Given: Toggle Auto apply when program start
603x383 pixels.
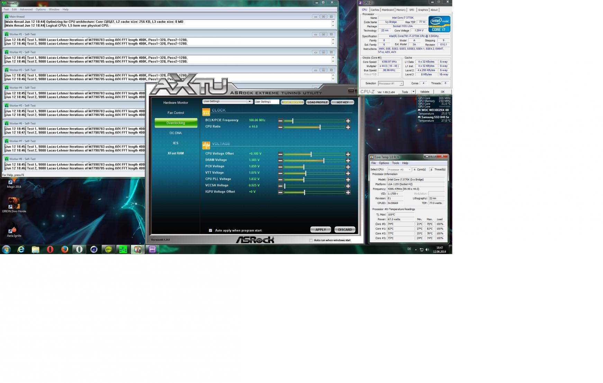Looking at the screenshot, I should click(x=210, y=231).
